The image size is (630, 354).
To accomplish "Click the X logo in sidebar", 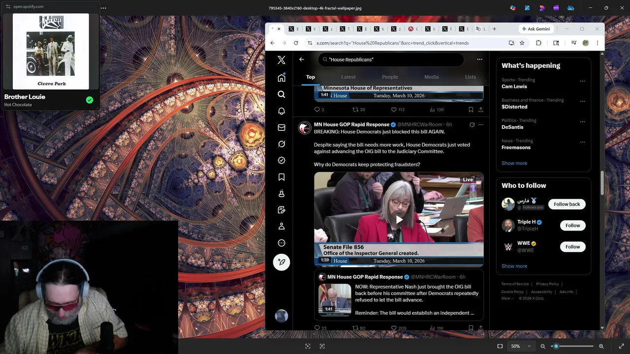I will tap(282, 60).
